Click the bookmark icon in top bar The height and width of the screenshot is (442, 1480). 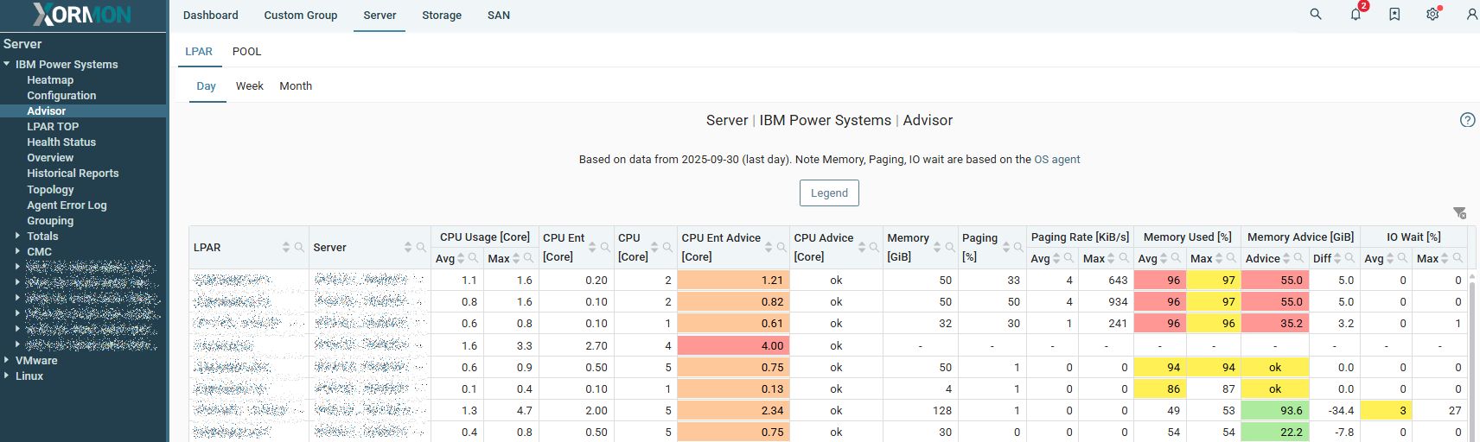1394,15
